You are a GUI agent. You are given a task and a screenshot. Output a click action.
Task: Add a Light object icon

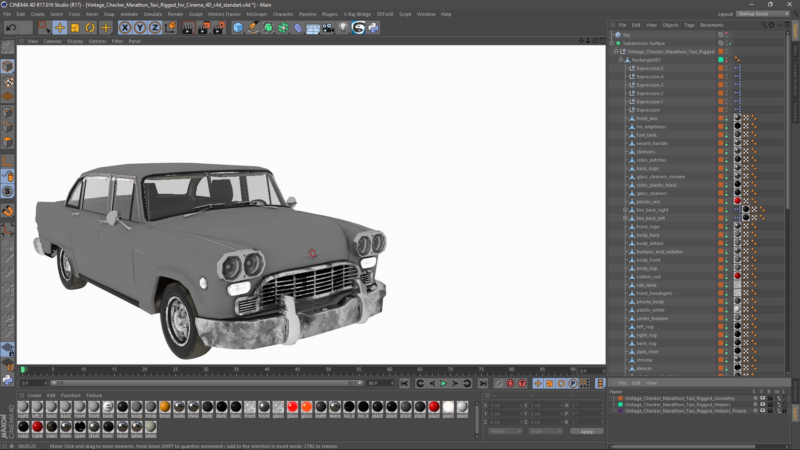[343, 28]
